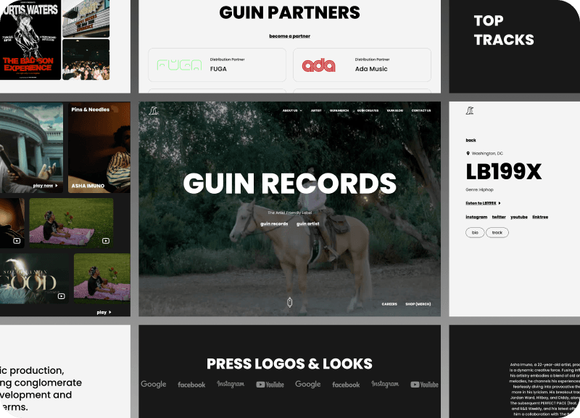Open the SHOP (MERCH) footer link
Image resolution: width=580 pixels, height=418 pixels.
tap(418, 304)
